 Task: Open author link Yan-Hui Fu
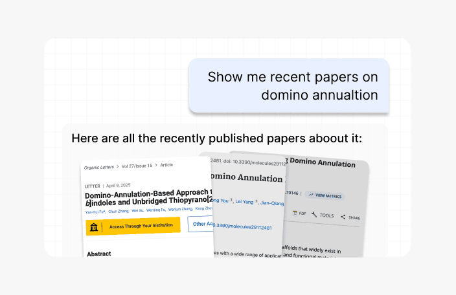pyautogui.click(x=95, y=212)
